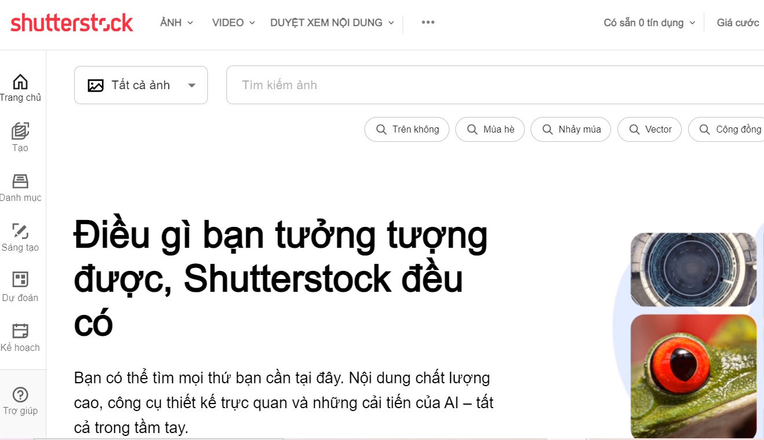
Task: Expand the ẢNH menu
Action: (x=177, y=23)
